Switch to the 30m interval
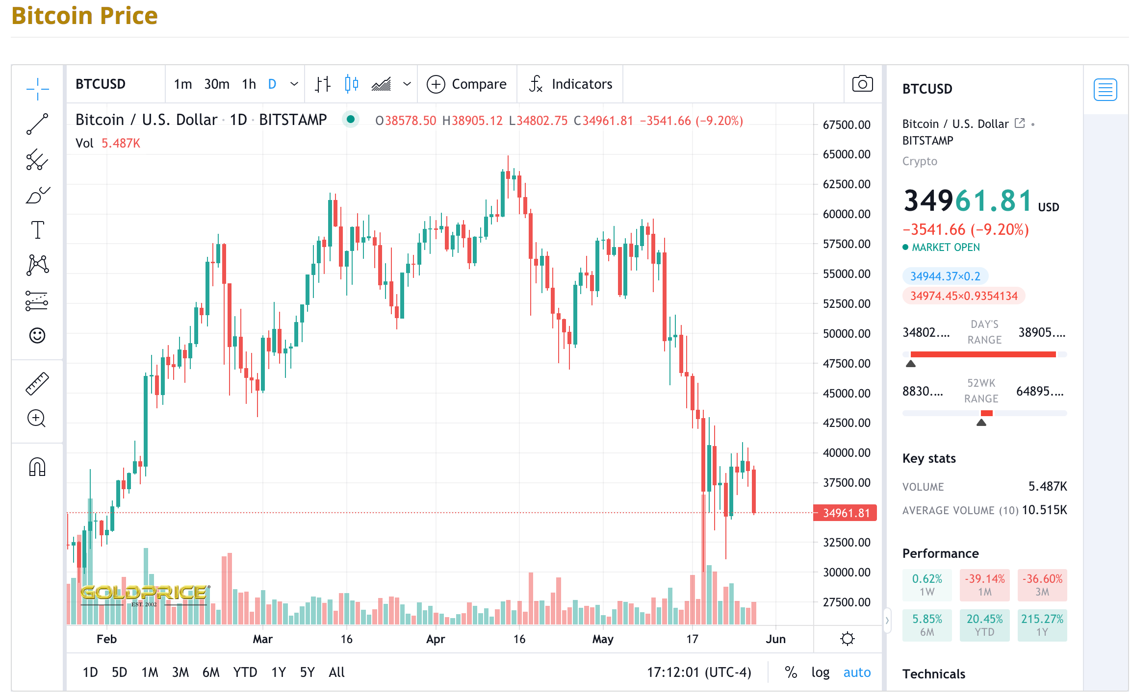The height and width of the screenshot is (697, 1131). 217,84
